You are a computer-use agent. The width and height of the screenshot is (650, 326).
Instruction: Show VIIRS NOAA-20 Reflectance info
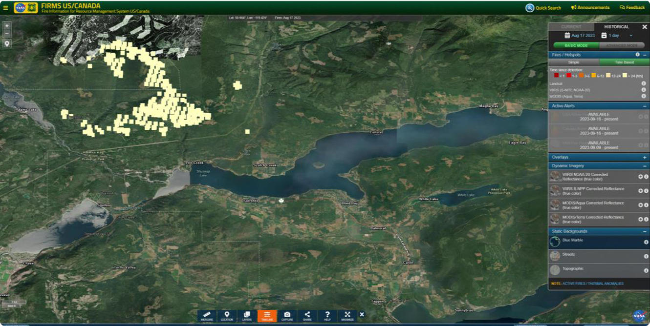pos(646,177)
